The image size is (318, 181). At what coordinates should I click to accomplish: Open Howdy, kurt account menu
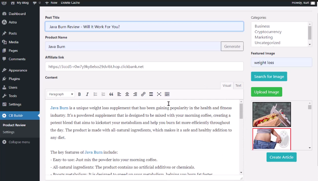click(x=303, y=3)
